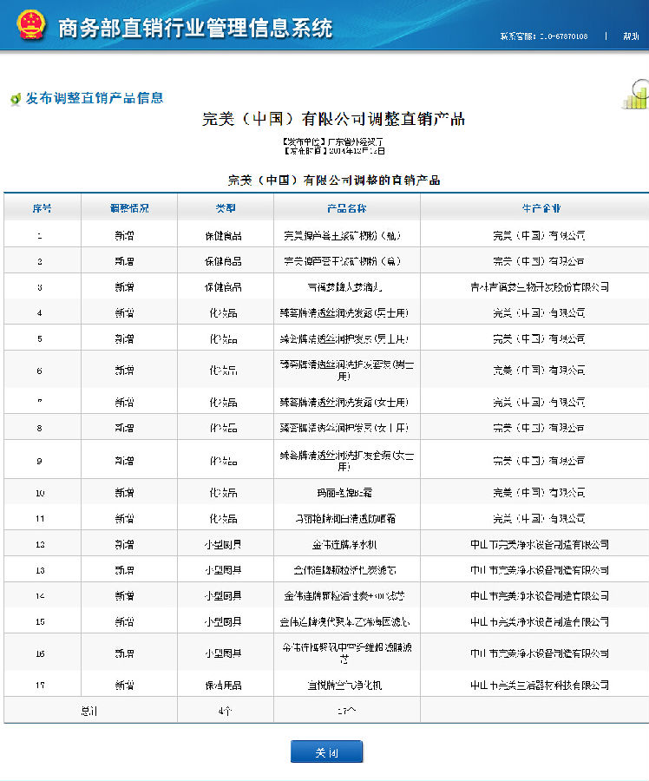Screen dimensions: 649x781
Task: Click the 17个 product total cell
Action: 347,712
